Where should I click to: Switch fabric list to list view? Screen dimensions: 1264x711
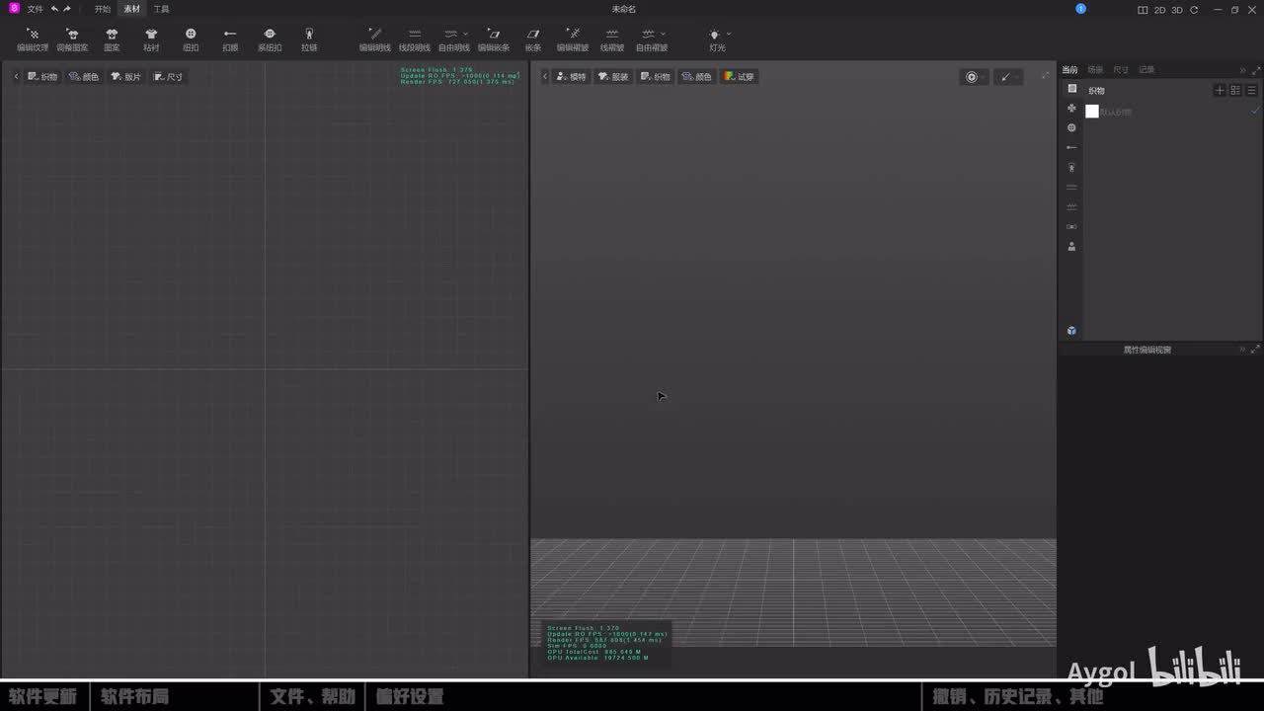point(1251,90)
